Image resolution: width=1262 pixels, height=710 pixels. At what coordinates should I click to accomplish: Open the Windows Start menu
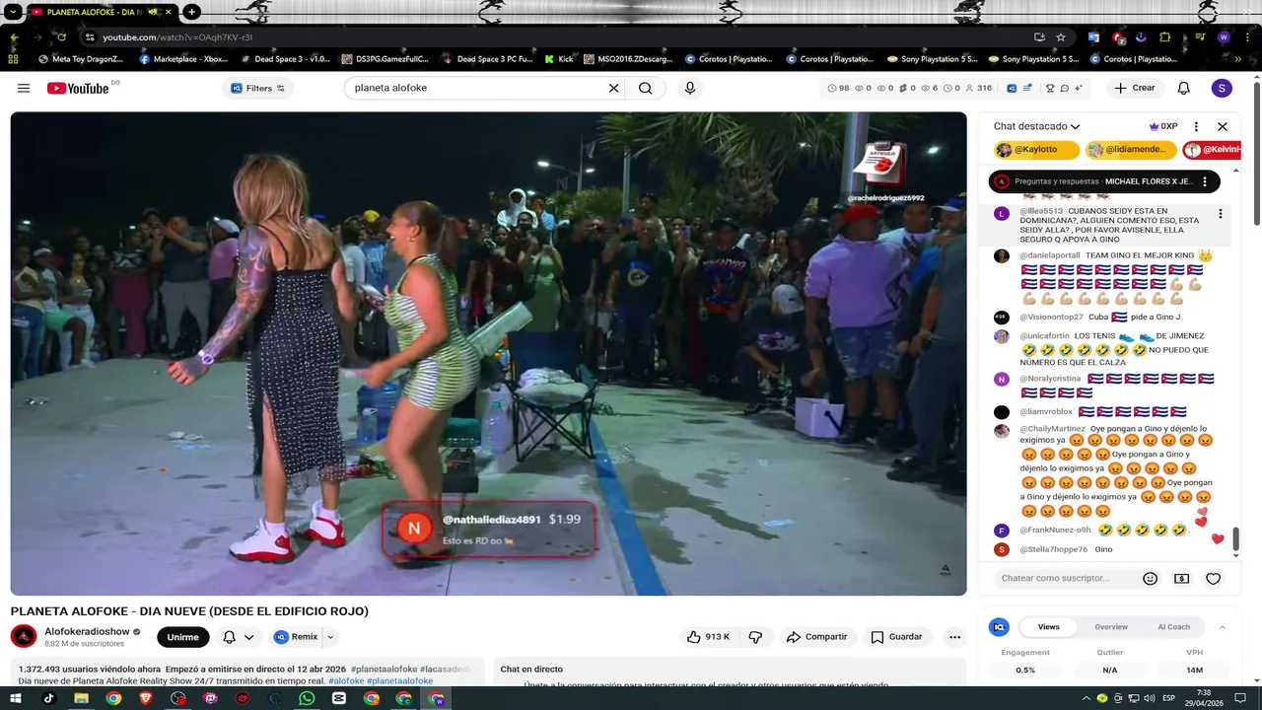point(16,698)
